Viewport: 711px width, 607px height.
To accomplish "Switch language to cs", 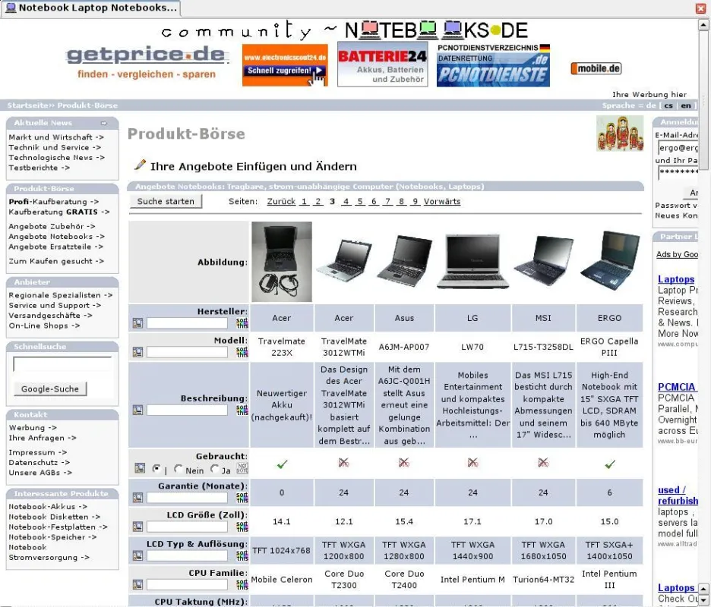I will tap(668, 105).
